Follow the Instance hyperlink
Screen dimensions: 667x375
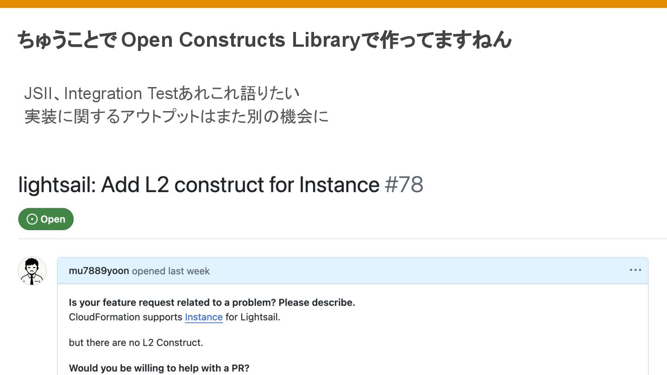tap(203, 317)
